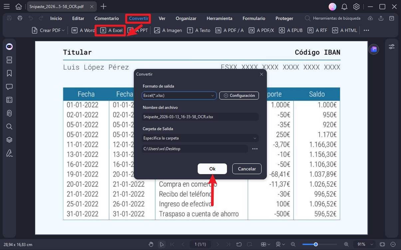Rotate the page using the rotate icon
401x250 pixels.
(239, 244)
